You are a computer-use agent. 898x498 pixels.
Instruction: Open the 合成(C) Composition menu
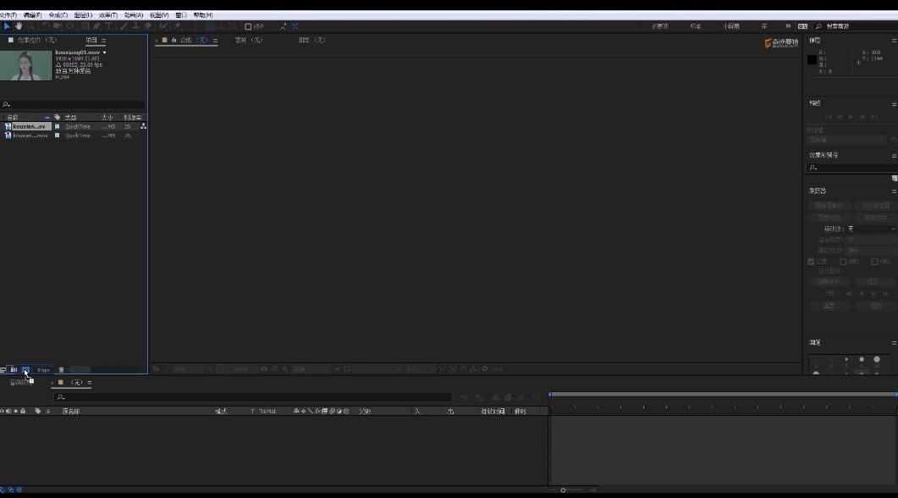[58, 15]
